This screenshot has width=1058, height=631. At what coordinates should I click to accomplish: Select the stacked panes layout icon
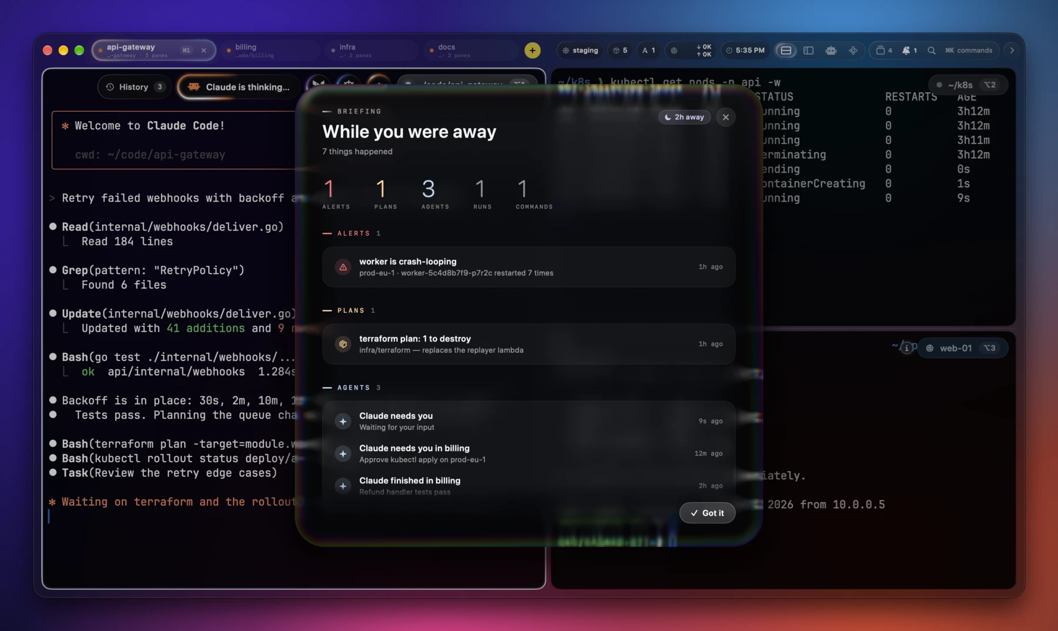coord(786,51)
